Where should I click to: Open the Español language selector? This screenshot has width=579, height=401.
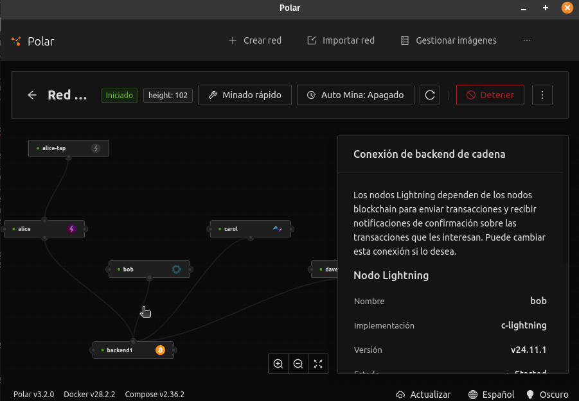(491, 394)
